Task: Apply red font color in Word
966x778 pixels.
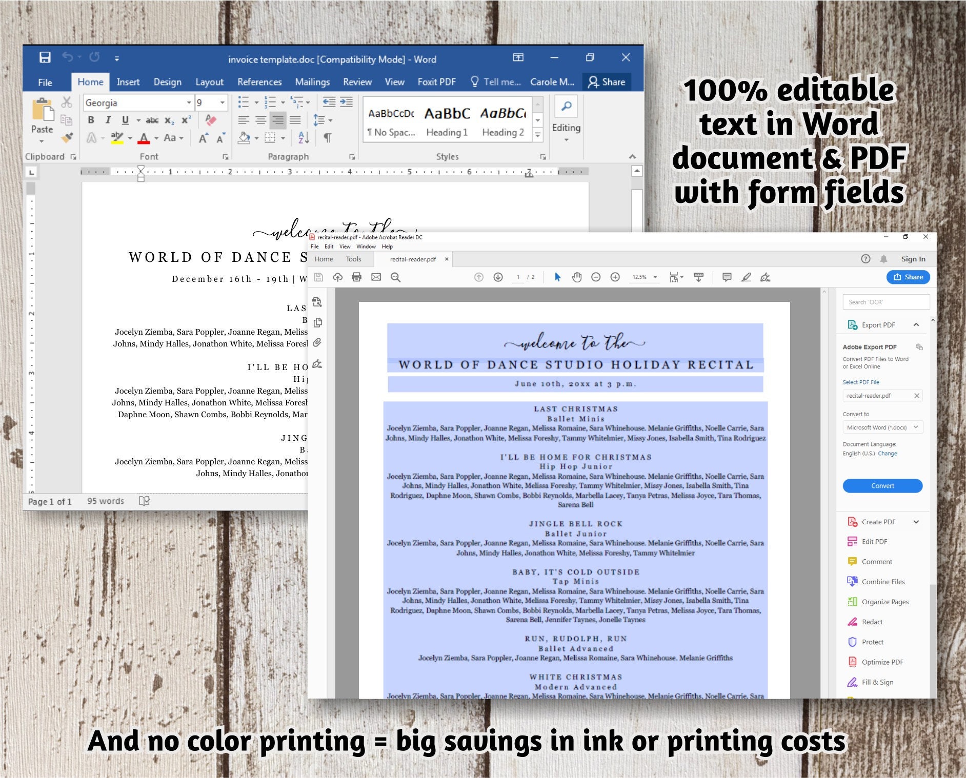Action: 144,138
